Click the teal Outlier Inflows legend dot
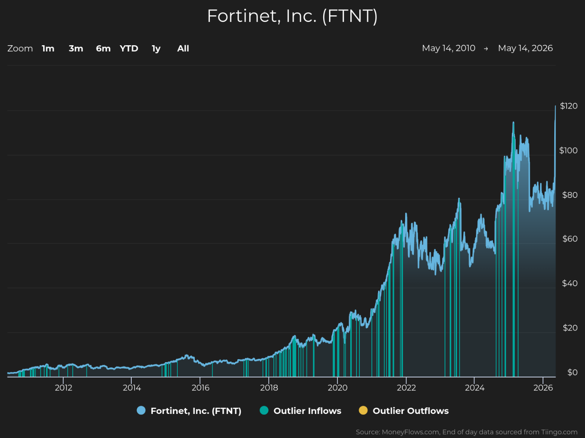 pos(264,411)
